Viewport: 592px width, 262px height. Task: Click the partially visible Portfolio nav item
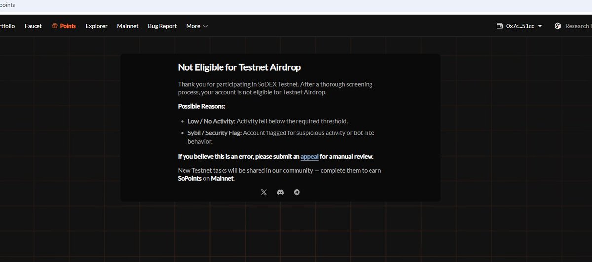[x=7, y=26]
